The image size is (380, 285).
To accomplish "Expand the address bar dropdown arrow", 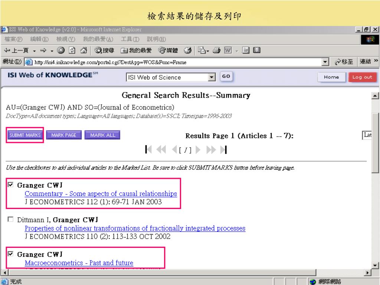I will (325, 62).
